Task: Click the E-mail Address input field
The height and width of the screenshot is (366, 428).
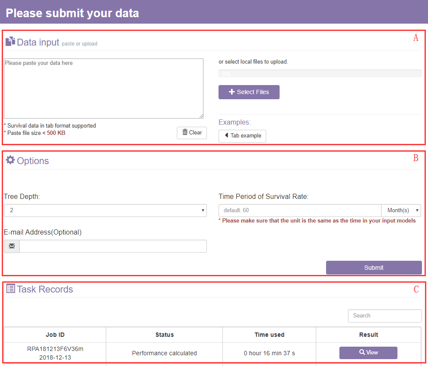Action: [x=113, y=246]
